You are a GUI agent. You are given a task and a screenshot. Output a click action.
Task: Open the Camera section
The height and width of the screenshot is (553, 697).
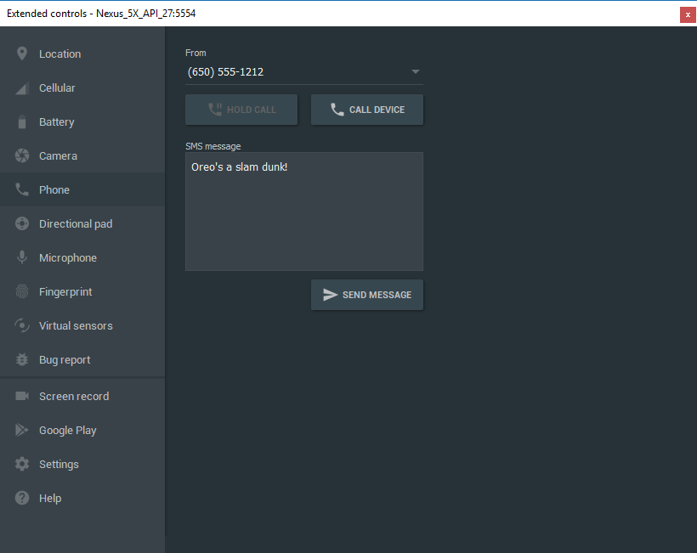click(x=82, y=156)
